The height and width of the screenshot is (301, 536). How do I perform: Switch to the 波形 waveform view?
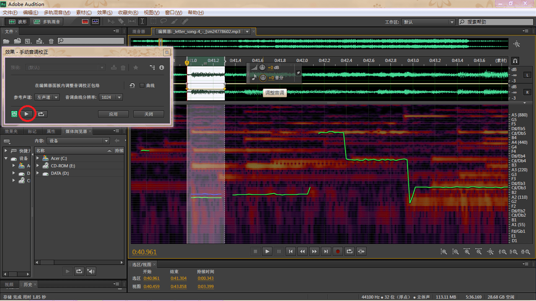[x=17, y=22]
